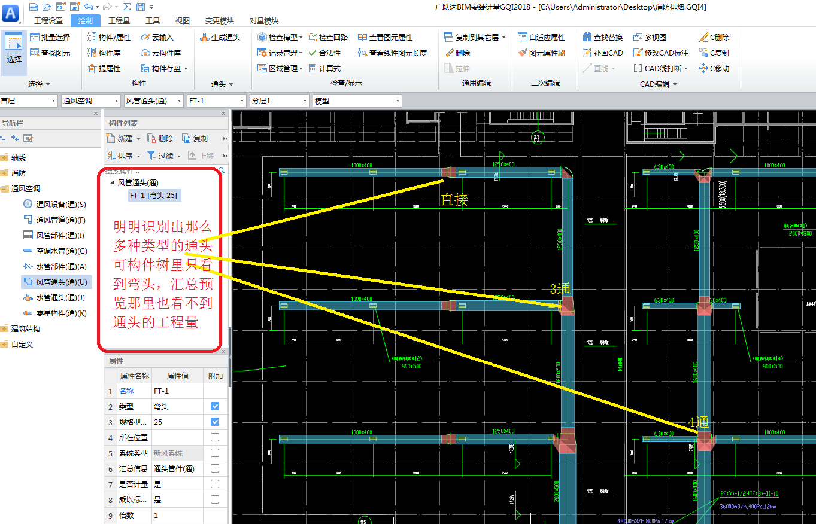
Task: Click C移动 CAD move tool
Action: (714, 68)
